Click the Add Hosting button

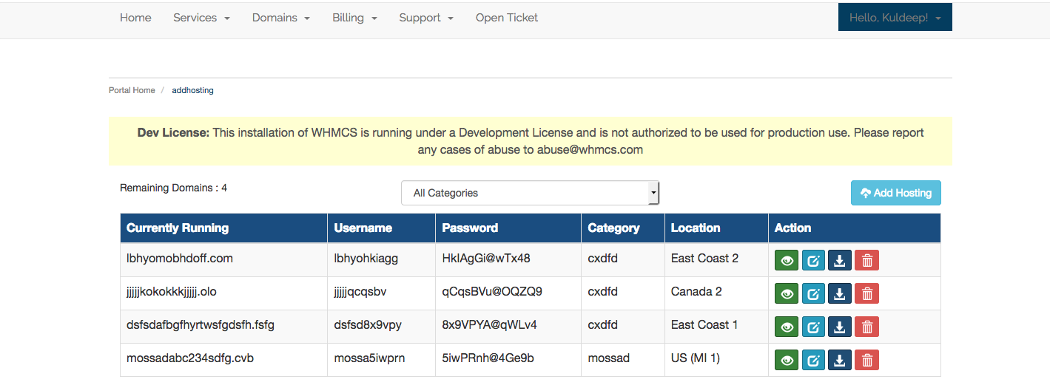click(x=895, y=193)
